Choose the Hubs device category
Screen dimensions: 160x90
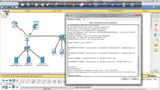coord(10,80)
